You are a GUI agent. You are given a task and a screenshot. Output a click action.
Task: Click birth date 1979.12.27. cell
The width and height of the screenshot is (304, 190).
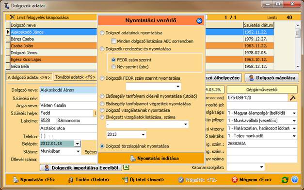point(258,39)
